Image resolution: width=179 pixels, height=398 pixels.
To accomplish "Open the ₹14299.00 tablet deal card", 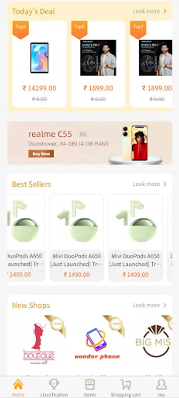I will coord(40,64).
